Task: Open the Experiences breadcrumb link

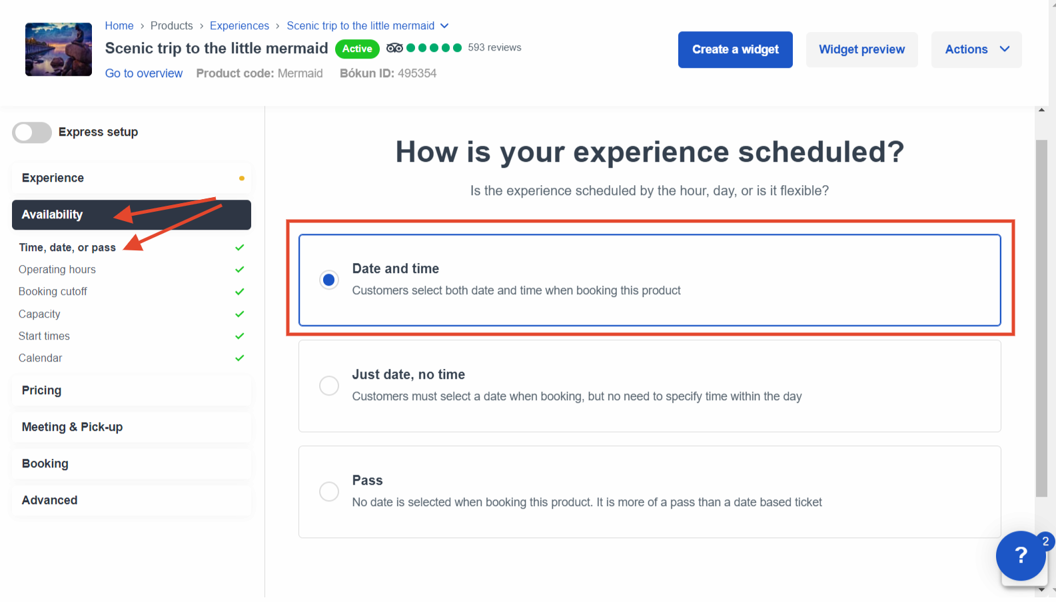Action: pos(239,26)
